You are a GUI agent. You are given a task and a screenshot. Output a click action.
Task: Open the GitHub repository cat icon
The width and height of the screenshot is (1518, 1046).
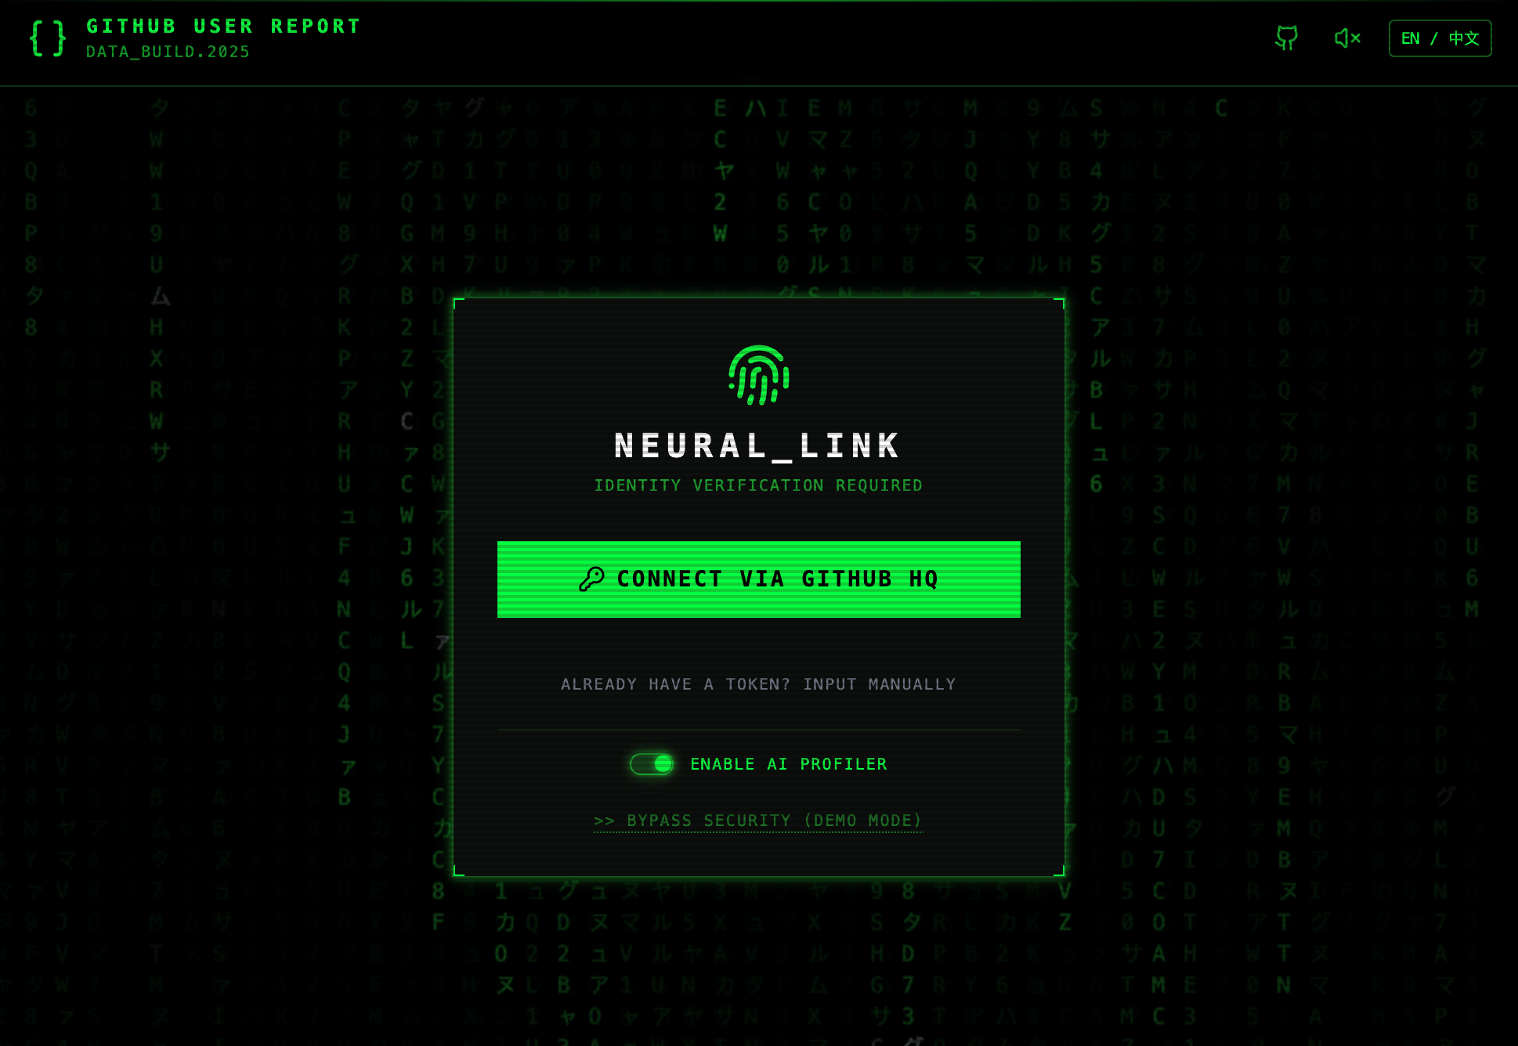(1286, 38)
